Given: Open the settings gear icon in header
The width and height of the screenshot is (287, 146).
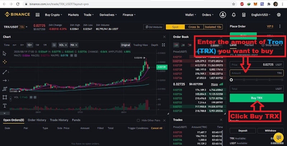Looking at the screenshot, I should pyautogui.click(x=279, y=15).
